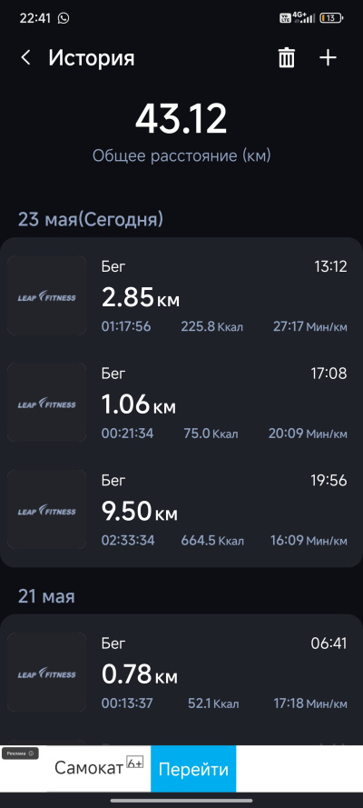
Task: Open Leap Fitness thumbnail of 0.78 км run
Action: [47, 673]
